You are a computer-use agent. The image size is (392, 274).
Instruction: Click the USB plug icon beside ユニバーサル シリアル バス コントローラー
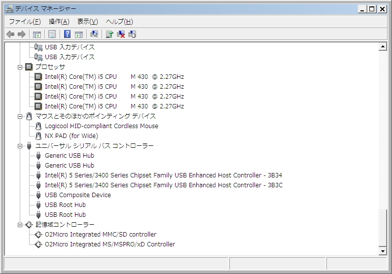29,146
